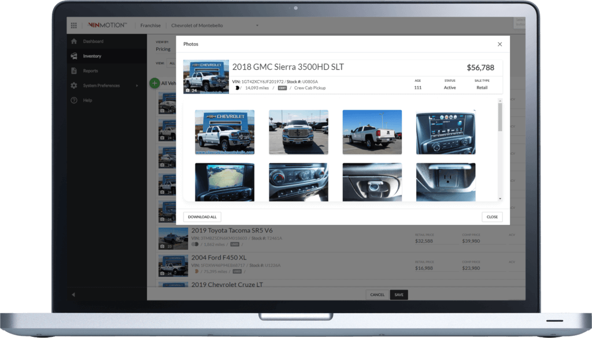592x338 pixels.
Task: Open System Preferences gear icon
Action: point(74,85)
